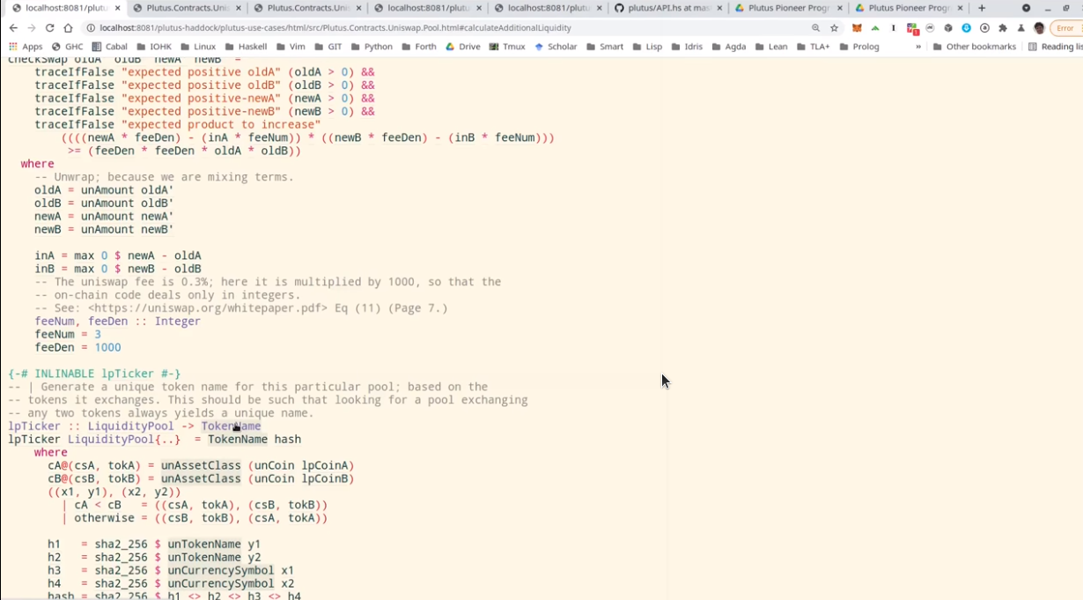This screenshot has width=1083, height=600.
Task: Follow the unAssetClass link on the cA line
Action: pos(201,466)
